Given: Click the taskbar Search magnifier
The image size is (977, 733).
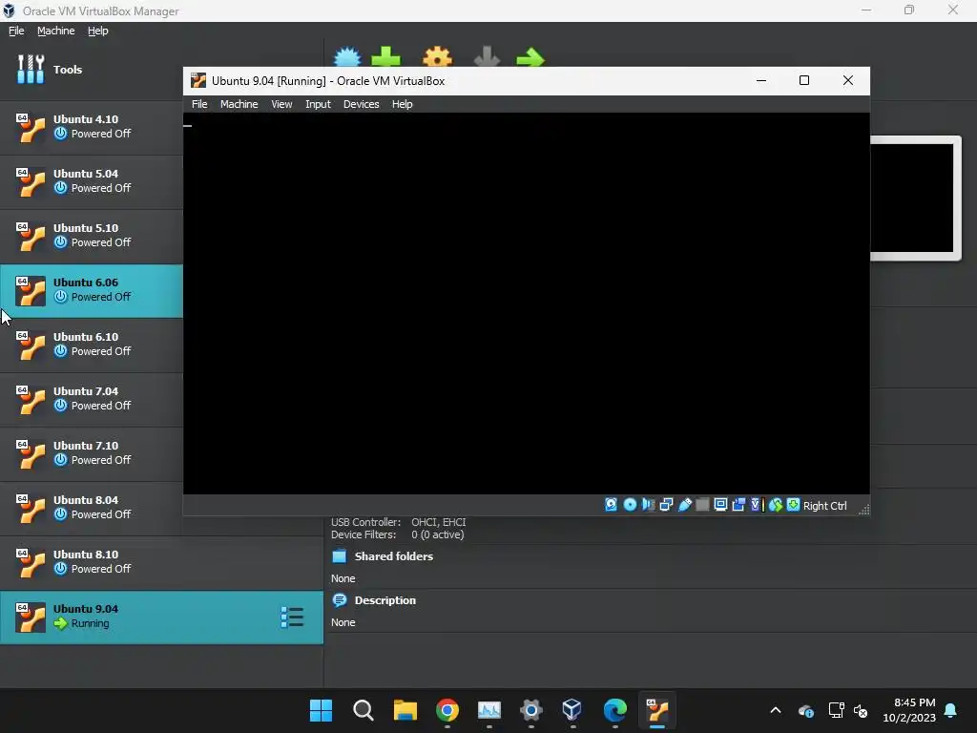Looking at the screenshot, I should click(x=364, y=710).
